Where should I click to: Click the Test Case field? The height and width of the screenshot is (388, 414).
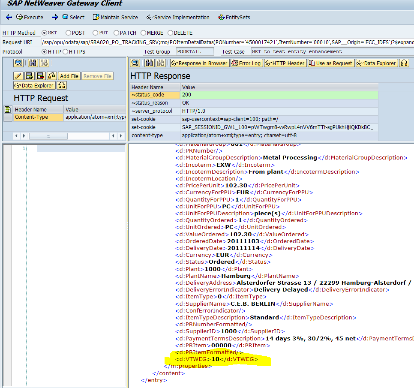(332, 51)
